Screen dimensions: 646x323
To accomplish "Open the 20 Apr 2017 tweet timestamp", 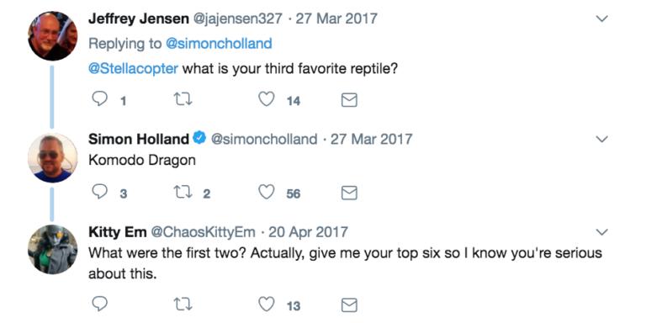I will point(308,232).
